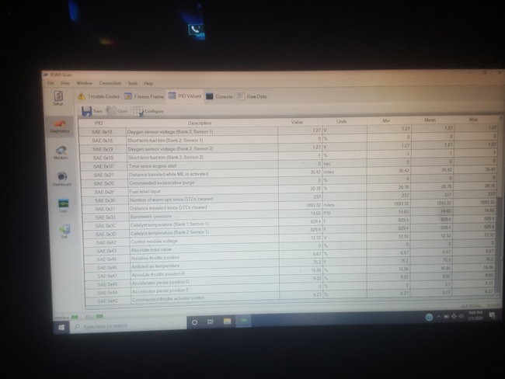
Task: Open the Tools menu
Action: (x=133, y=83)
